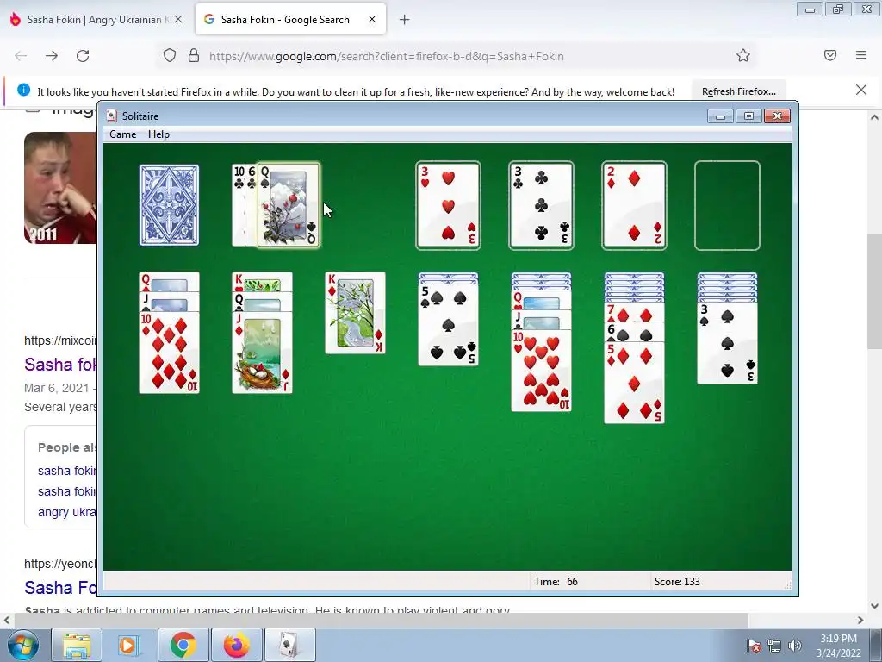This screenshot has width=882, height=662.
Task: Select the King of hearts in second column
Action: click(262, 282)
